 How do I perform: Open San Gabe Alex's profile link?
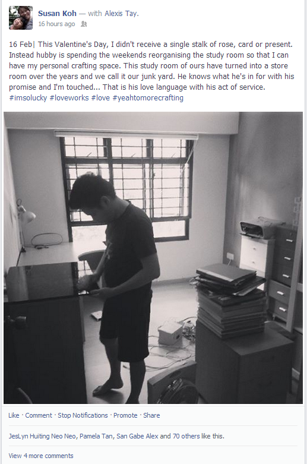(x=137, y=436)
